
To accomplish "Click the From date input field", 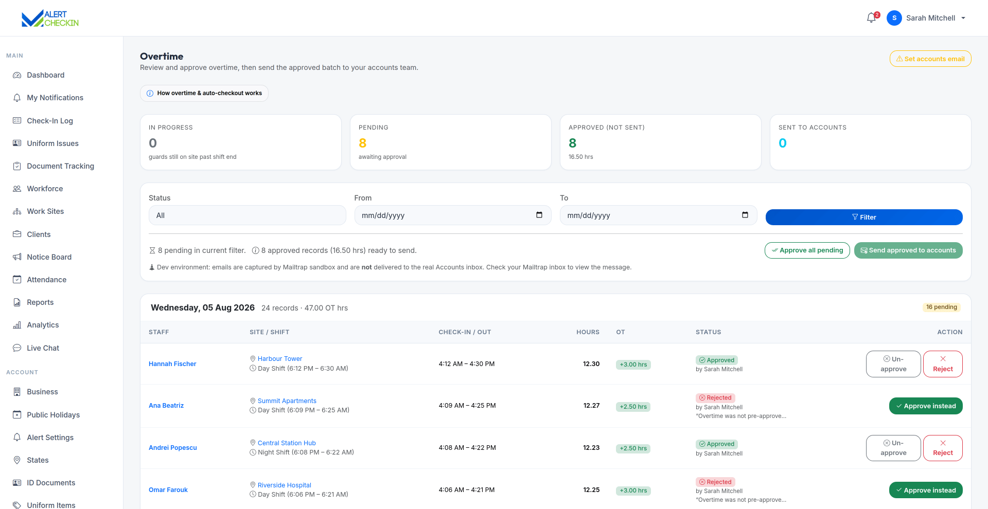I will click(453, 215).
